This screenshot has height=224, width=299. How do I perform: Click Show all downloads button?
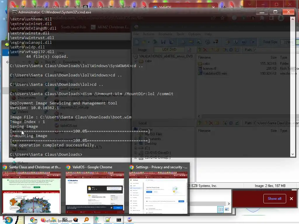pyautogui.click(x=274, y=199)
